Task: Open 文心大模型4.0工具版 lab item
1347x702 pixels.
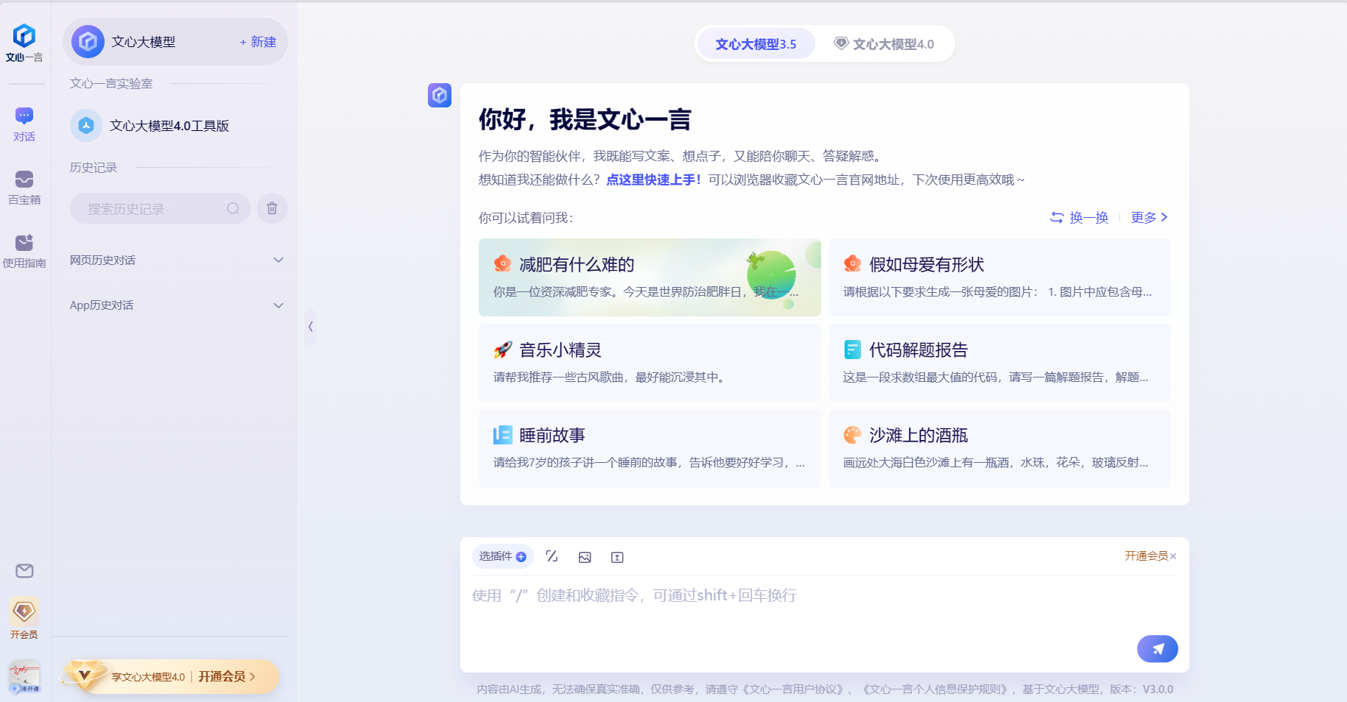Action: coord(175,126)
